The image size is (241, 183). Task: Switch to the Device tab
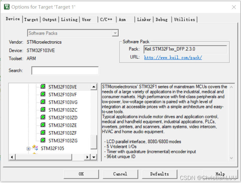tap(13, 19)
